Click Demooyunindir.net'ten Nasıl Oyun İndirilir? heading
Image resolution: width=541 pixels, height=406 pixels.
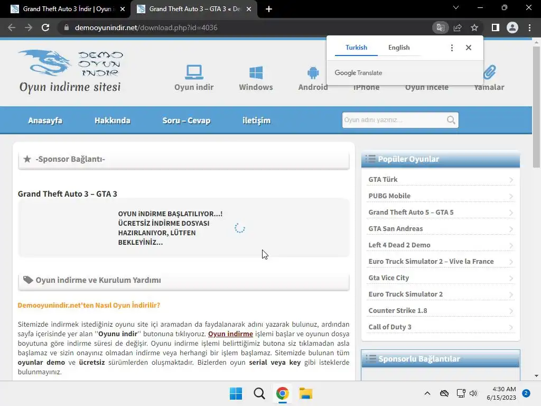pos(89,305)
